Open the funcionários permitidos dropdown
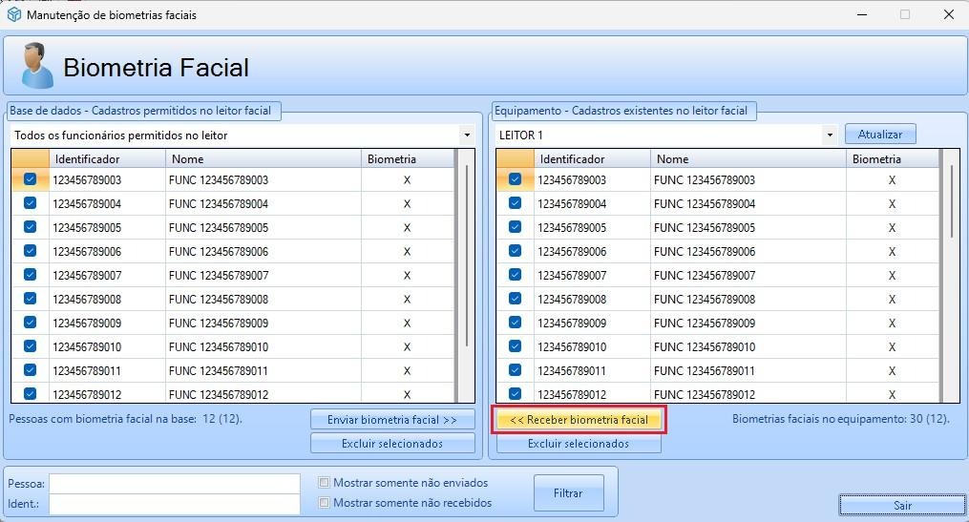 point(467,136)
